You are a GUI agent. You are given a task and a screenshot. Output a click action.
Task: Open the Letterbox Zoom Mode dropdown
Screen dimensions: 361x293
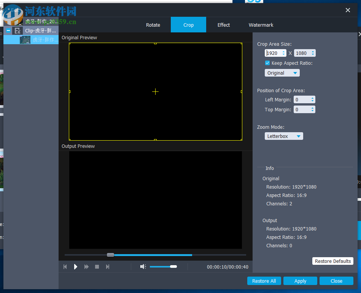(x=284, y=136)
